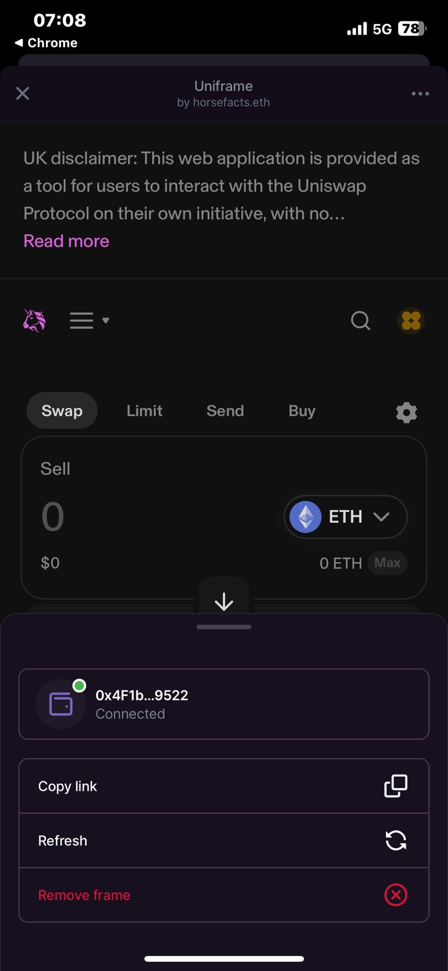This screenshot has width=448, height=971.
Task: Open swap settings gear icon
Action: pos(406,412)
